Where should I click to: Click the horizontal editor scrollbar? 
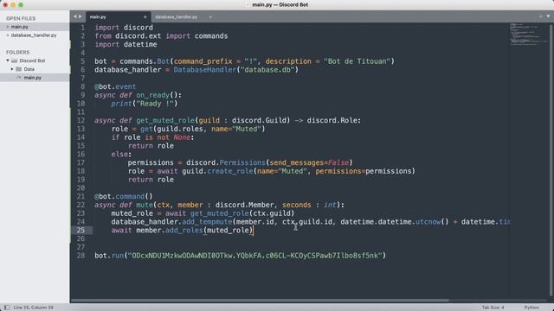point(260,301)
